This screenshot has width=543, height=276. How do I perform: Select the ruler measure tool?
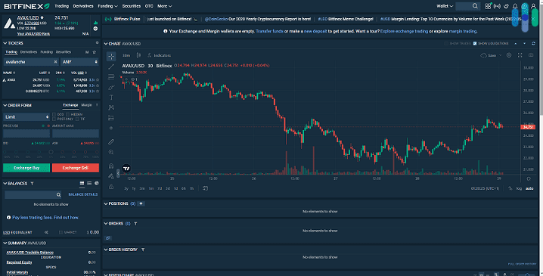coord(111,142)
